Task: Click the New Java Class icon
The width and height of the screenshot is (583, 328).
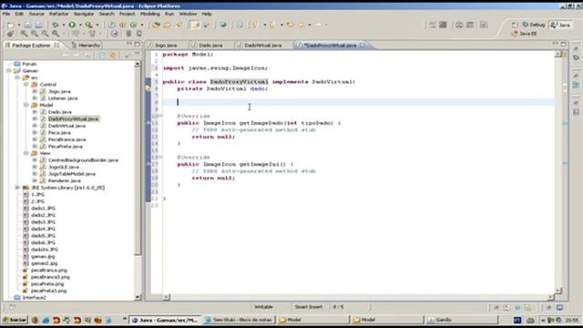Action: 133,25
